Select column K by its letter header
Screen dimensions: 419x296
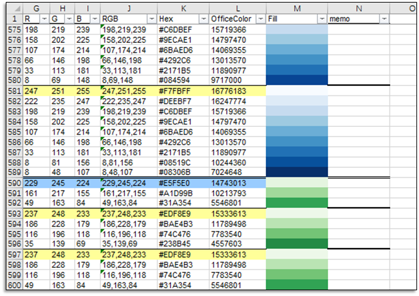coord(183,8)
